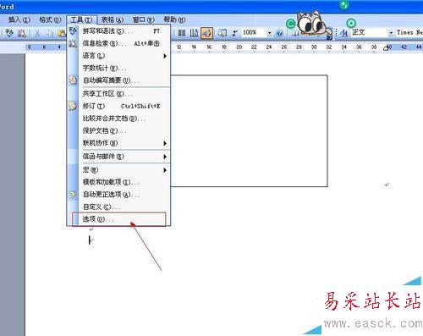The height and width of the screenshot is (336, 423).
Task: Open the 格式 (Format) menu
Action: 50,19
